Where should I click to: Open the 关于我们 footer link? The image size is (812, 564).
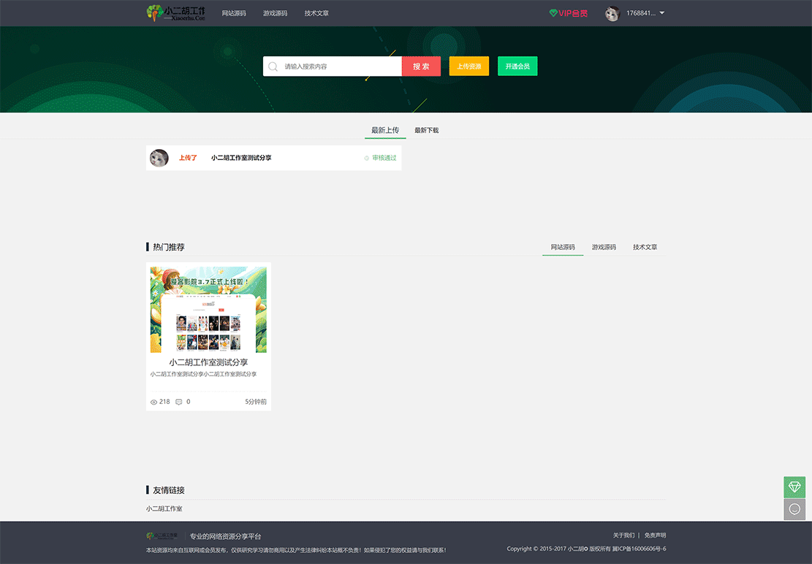624,535
